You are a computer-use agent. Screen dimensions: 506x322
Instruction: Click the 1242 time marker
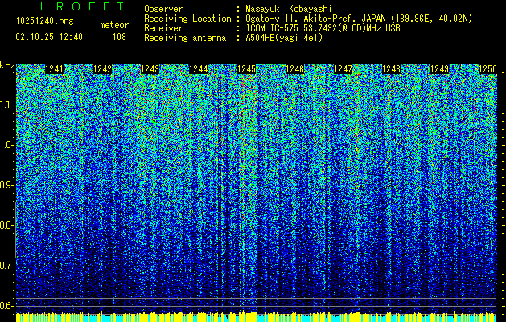pos(103,69)
